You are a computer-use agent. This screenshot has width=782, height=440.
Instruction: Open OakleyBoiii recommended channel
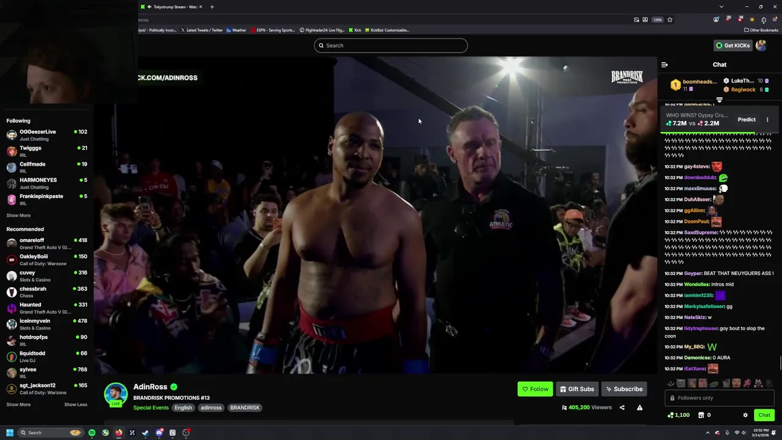pos(46,259)
